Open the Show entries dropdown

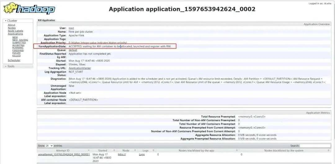tap(49, 146)
